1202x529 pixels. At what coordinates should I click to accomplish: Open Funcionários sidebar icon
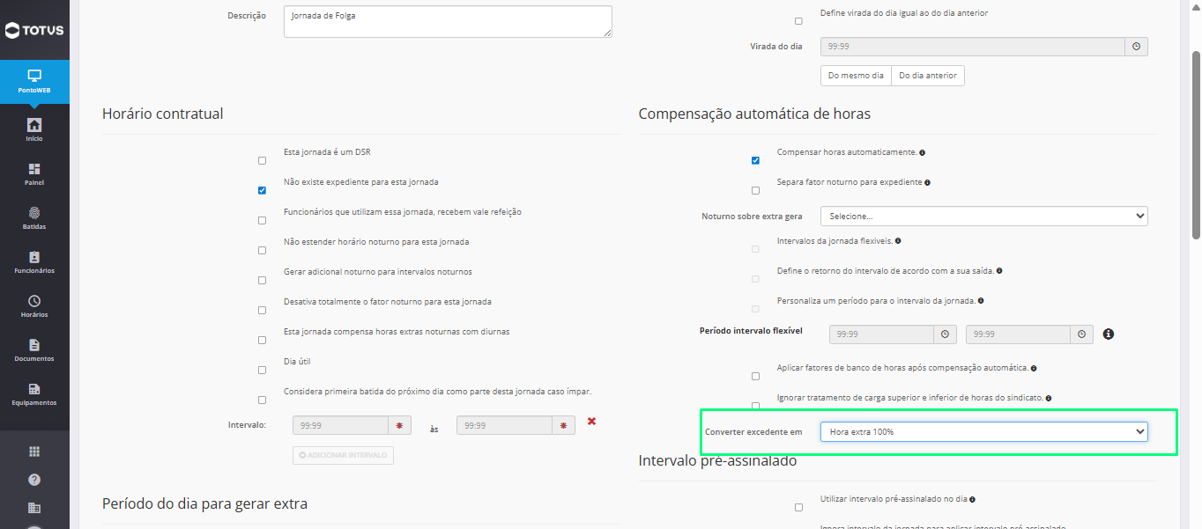click(x=34, y=257)
